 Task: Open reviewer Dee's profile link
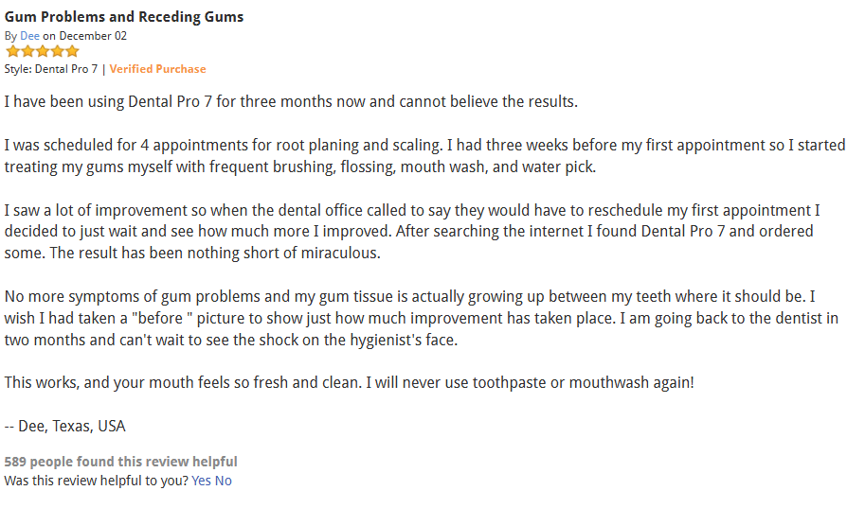[x=29, y=36]
